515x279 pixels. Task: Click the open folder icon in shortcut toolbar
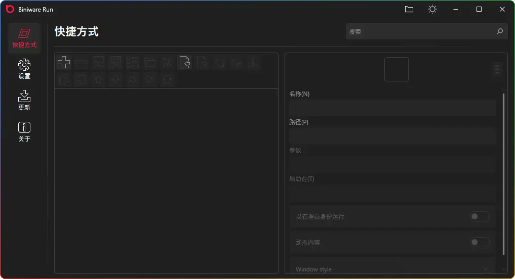pos(150,62)
